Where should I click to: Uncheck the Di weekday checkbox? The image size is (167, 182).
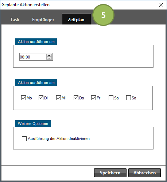coord(41,98)
